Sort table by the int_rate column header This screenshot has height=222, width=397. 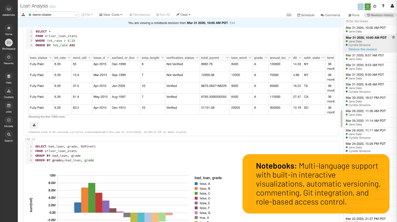[x=60, y=58]
